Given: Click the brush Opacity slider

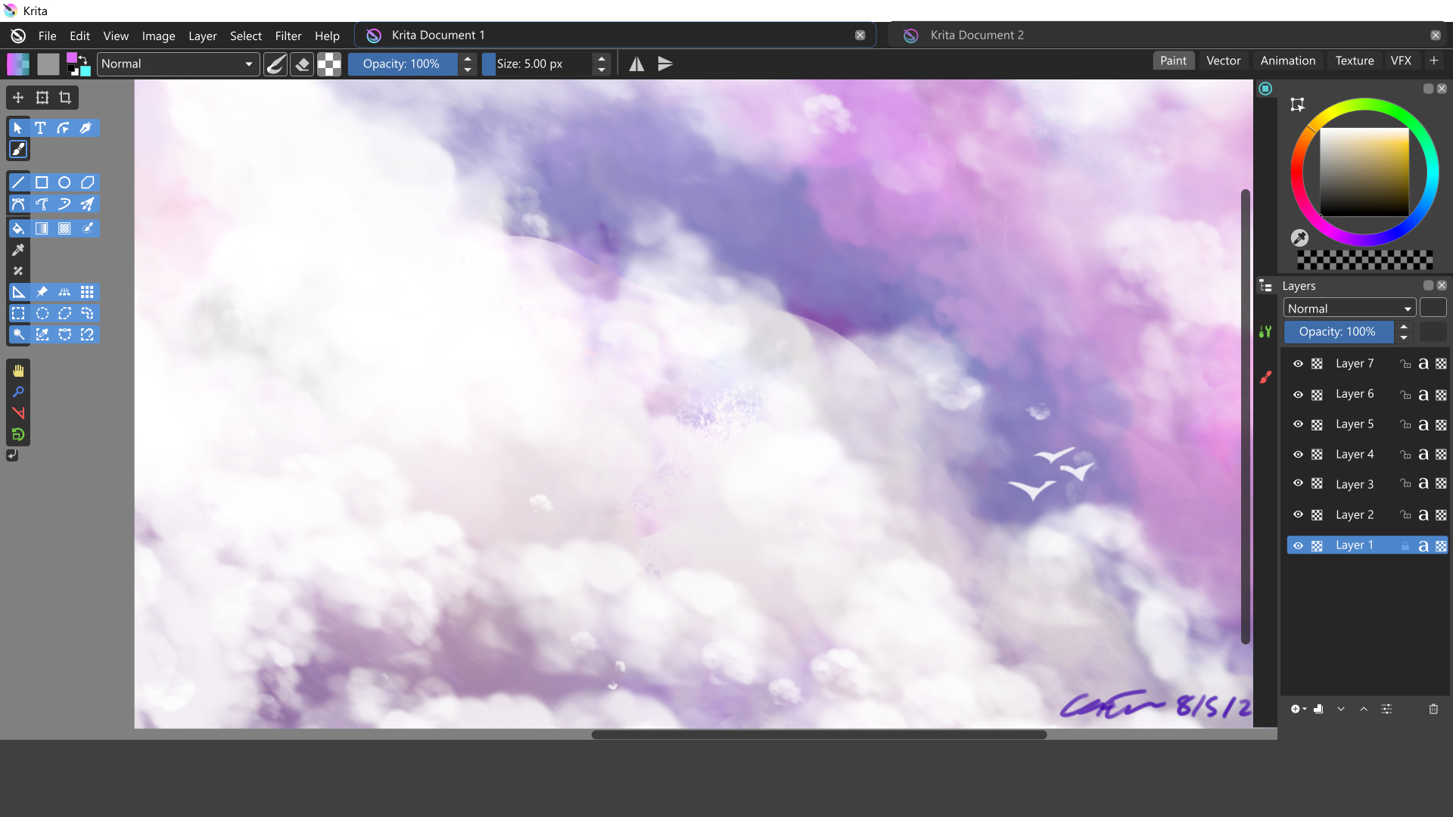Looking at the screenshot, I should [x=402, y=64].
